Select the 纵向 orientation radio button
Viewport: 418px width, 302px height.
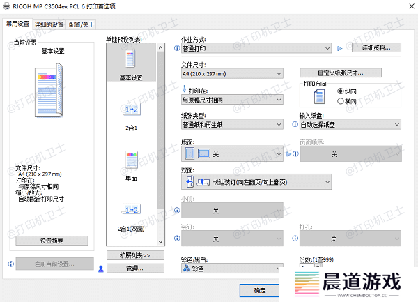[340, 91]
